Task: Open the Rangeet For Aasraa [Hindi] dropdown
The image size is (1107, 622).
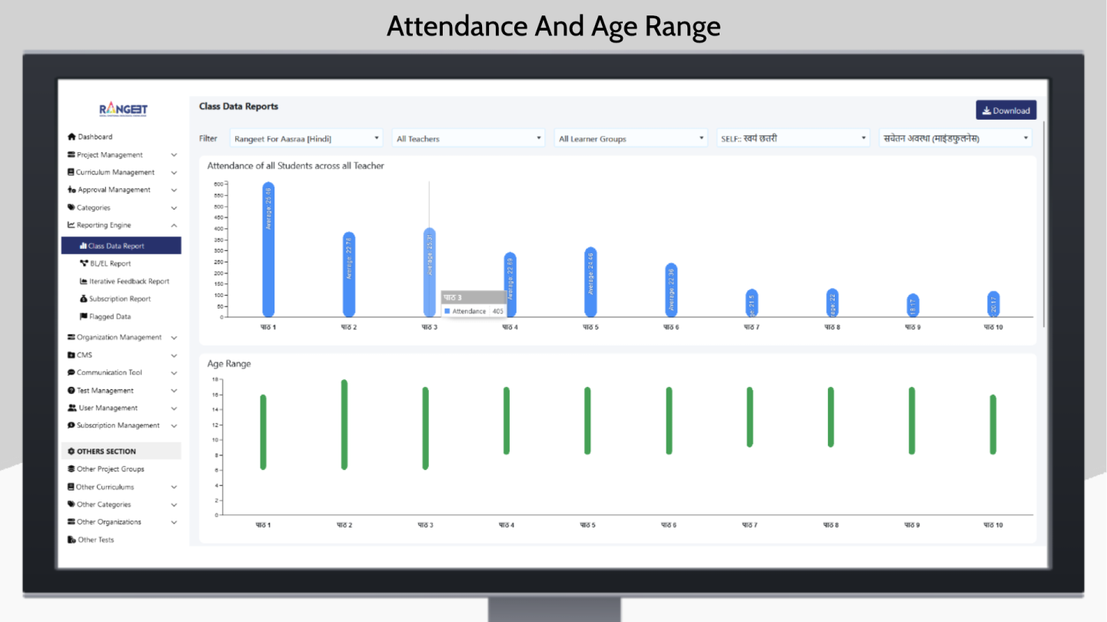Action: (307, 138)
